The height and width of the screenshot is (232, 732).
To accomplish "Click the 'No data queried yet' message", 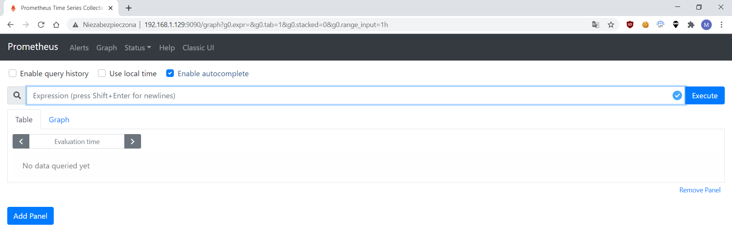I will [56, 166].
